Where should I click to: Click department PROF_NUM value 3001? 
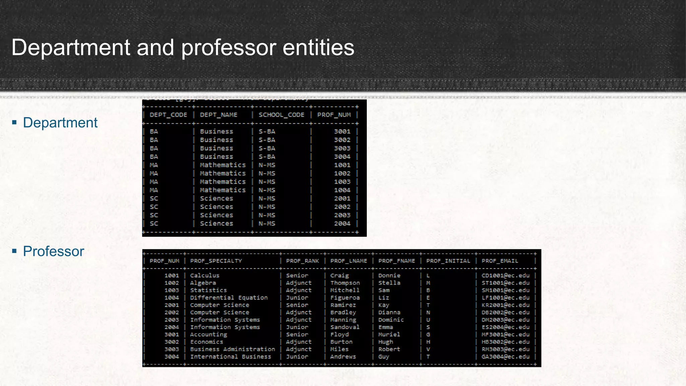point(342,132)
